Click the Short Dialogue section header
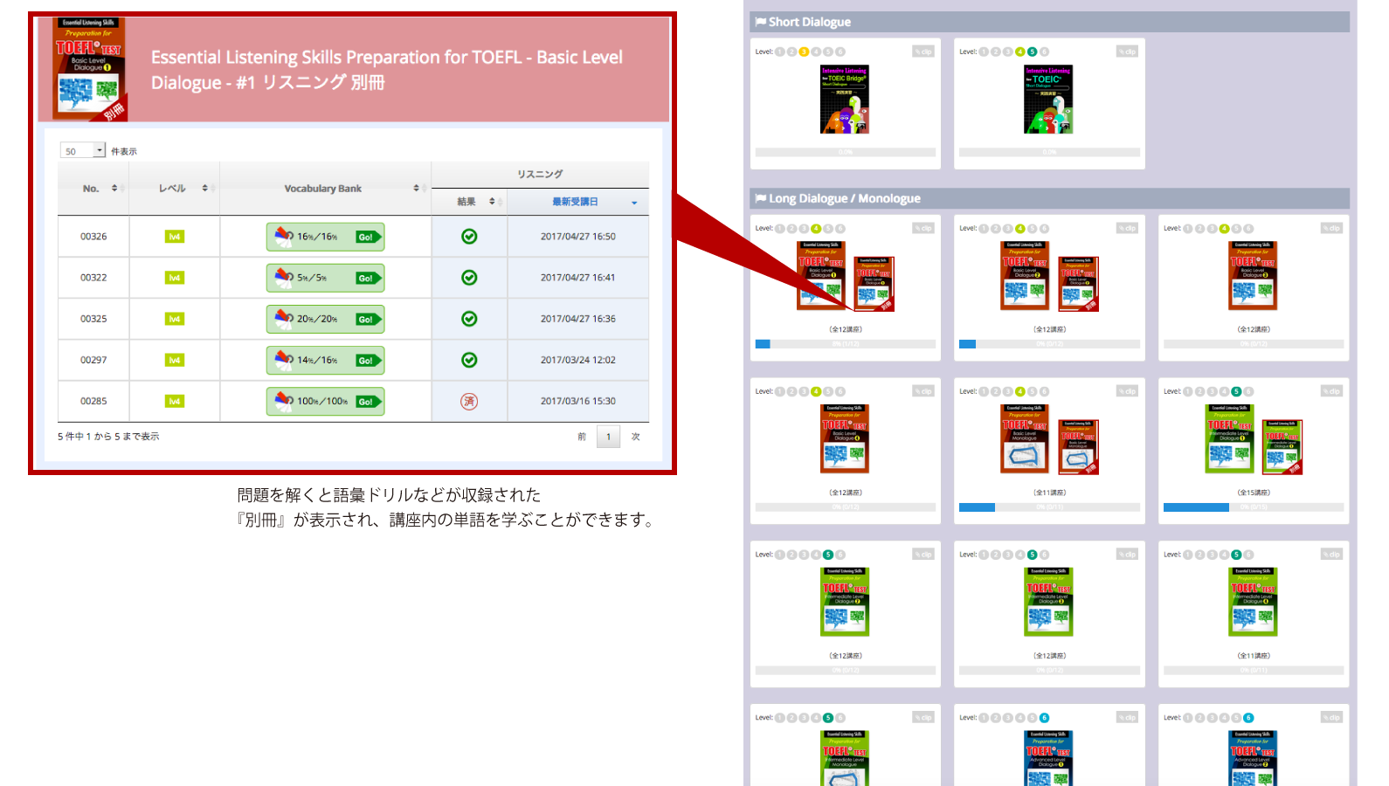The image size is (1389, 786). 1049,22
